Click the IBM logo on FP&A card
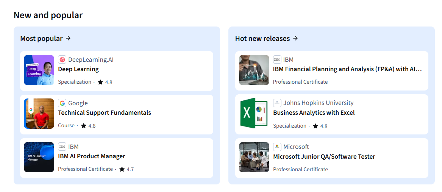This screenshot has height=192, width=442. coord(277,59)
